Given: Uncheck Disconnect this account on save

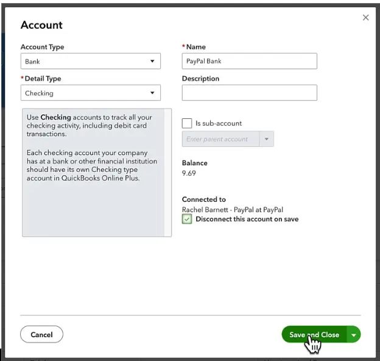Looking at the screenshot, I should pyautogui.click(x=187, y=219).
